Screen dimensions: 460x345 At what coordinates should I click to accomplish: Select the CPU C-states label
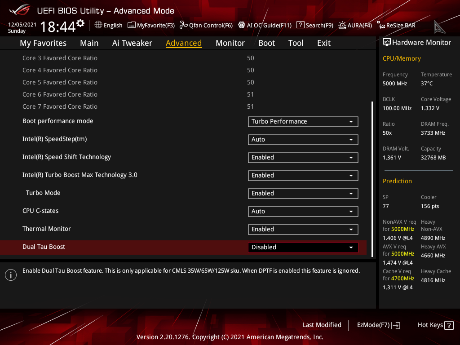click(x=40, y=211)
